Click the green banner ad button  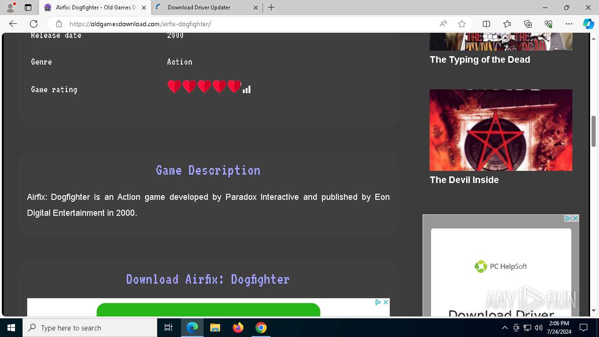[208, 310]
